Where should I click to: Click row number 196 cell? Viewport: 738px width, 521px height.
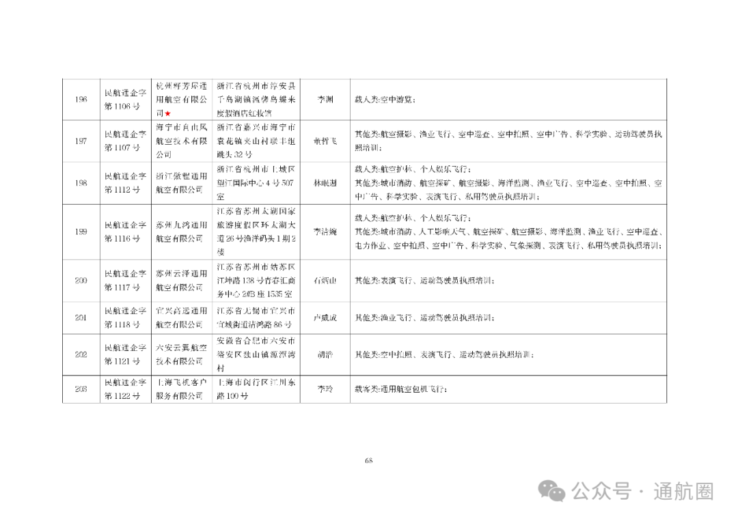coord(81,99)
